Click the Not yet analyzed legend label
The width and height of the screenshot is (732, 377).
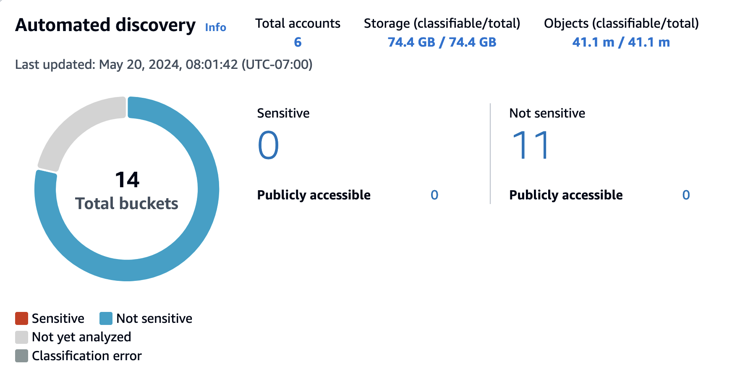pos(81,337)
